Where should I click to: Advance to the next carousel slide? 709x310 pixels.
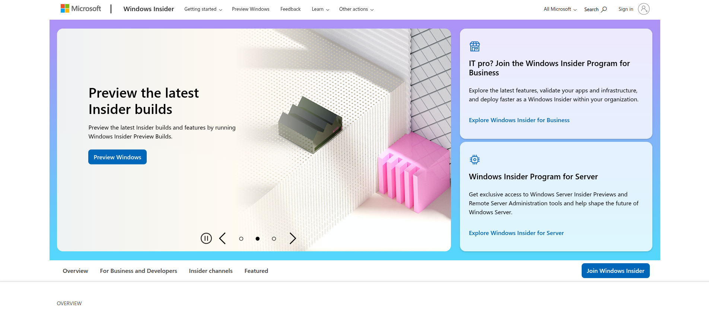click(x=293, y=238)
